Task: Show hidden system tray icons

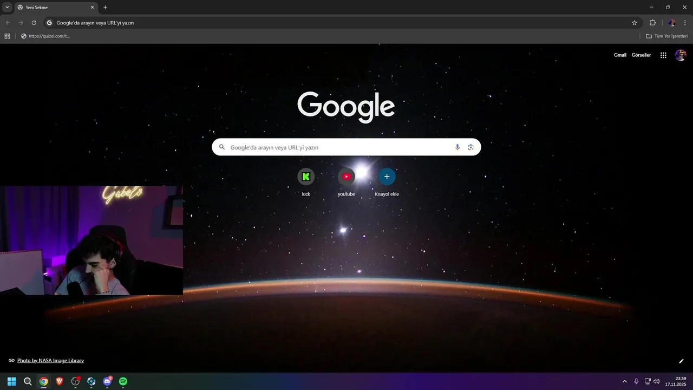Action: [x=625, y=381]
